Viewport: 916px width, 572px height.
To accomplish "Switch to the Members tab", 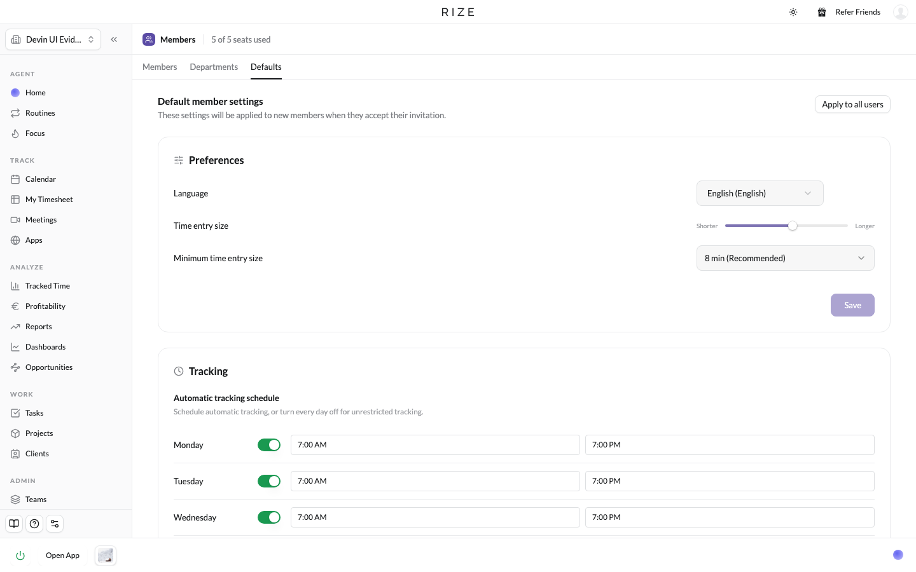I will (160, 67).
